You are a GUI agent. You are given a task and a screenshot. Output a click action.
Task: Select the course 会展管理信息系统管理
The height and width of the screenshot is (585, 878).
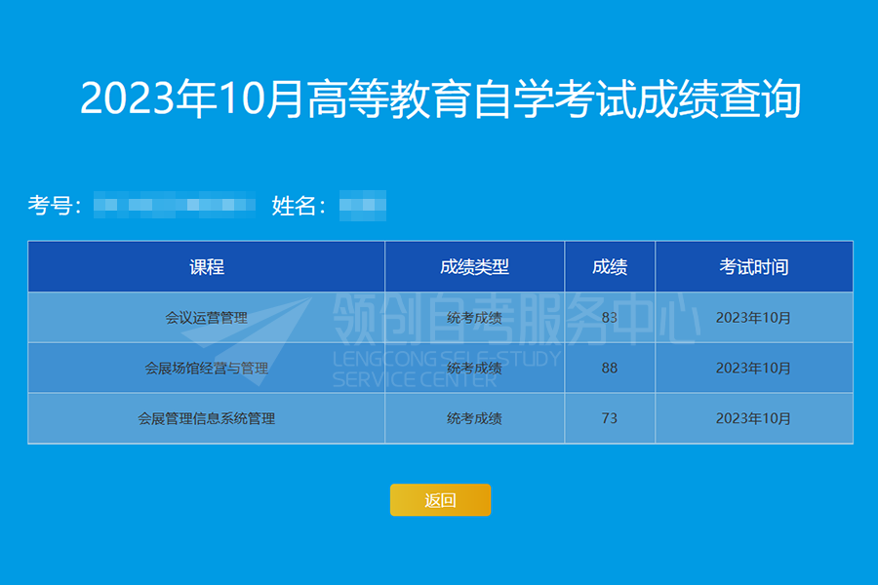pos(207,418)
